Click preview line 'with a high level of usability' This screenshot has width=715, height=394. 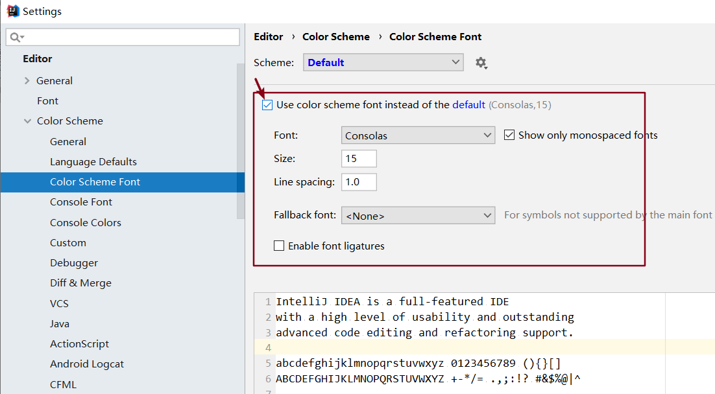pyautogui.click(x=425, y=317)
